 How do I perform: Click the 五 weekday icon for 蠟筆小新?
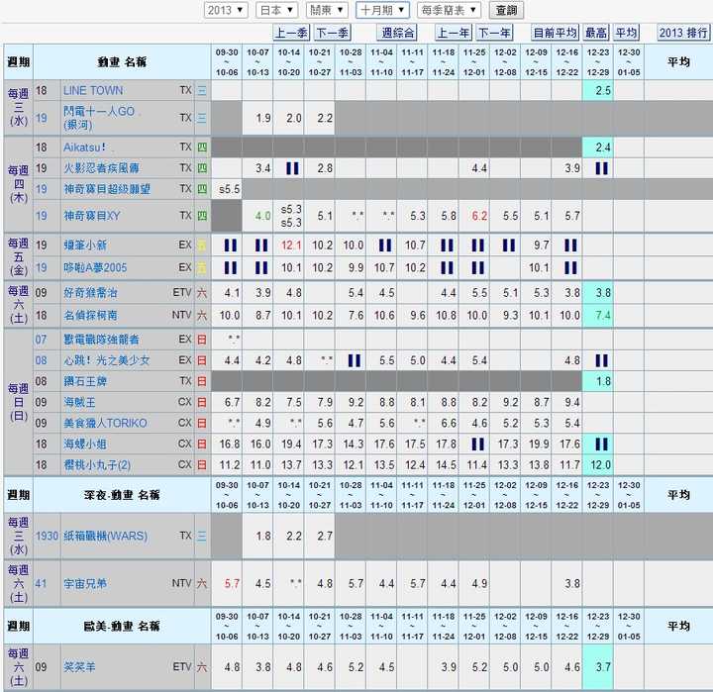point(201,246)
